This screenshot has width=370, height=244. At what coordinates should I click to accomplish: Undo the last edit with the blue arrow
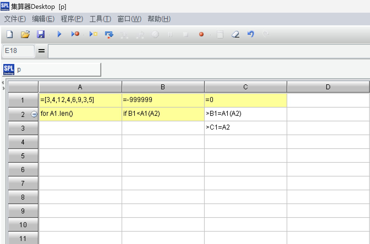click(251, 34)
